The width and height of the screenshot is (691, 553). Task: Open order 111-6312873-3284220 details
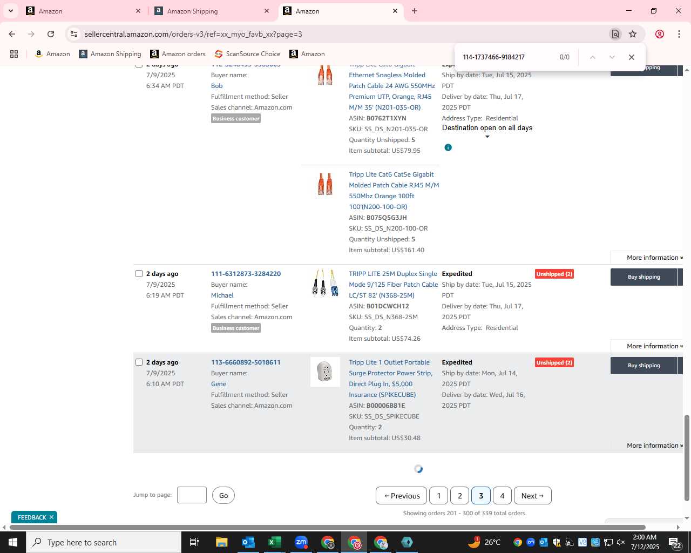point(246,274)
